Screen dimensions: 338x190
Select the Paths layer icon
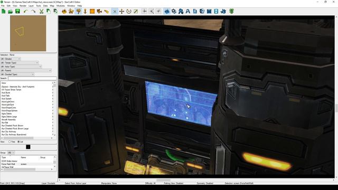click(x=106, y=12)
